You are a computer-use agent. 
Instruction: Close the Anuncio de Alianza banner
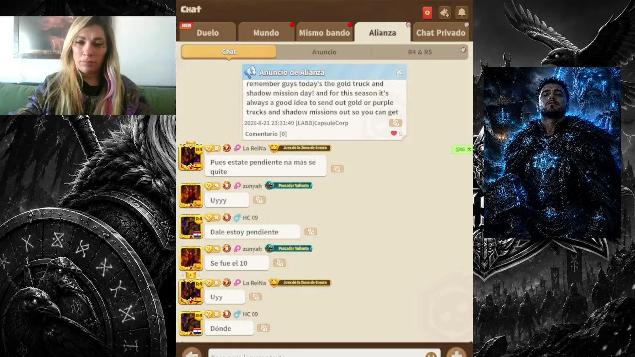click(399, 72)
